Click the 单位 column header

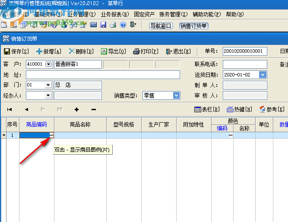coord(264,124)
